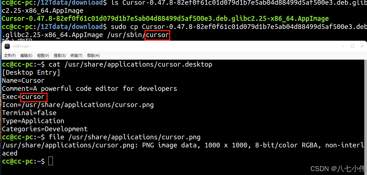Image resolution: width=367 pixels, height=175 pixels.
Task: Open the 帮助(H) menu
Action: pos(93,55)
